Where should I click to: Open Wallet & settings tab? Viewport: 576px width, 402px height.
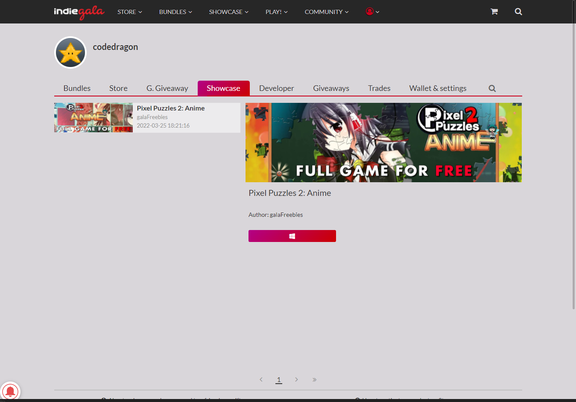tap(438, 88)
